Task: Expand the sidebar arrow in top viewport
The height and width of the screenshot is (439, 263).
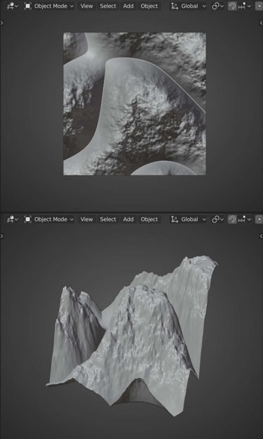Action: (261, 22)
